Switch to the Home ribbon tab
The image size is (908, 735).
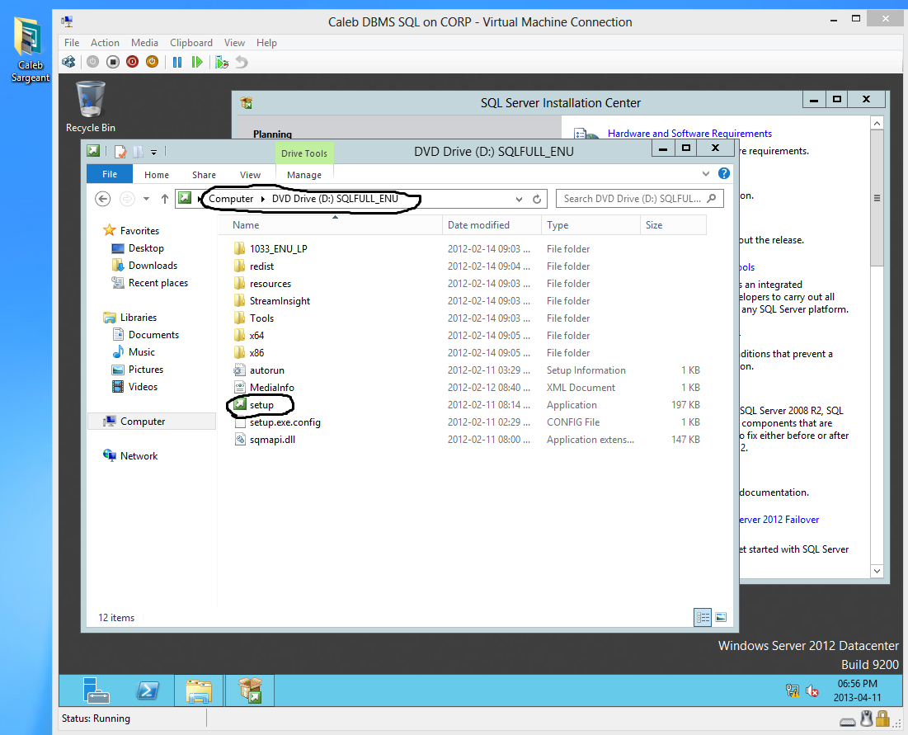click(x=157, y=175)
